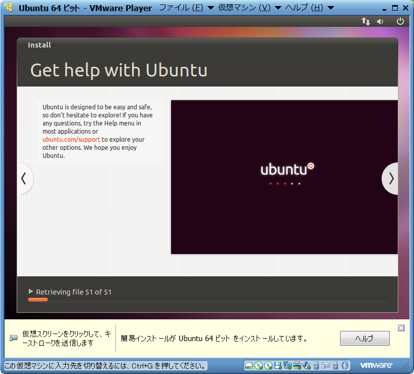Click the Ctrl+G hint text in the status bar

106,366
